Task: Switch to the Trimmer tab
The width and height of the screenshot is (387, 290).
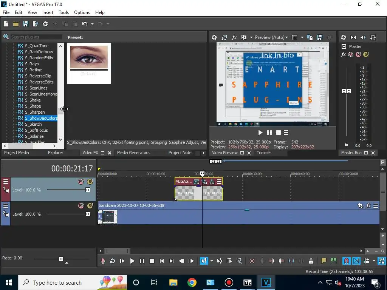Action: pos(263,153)
